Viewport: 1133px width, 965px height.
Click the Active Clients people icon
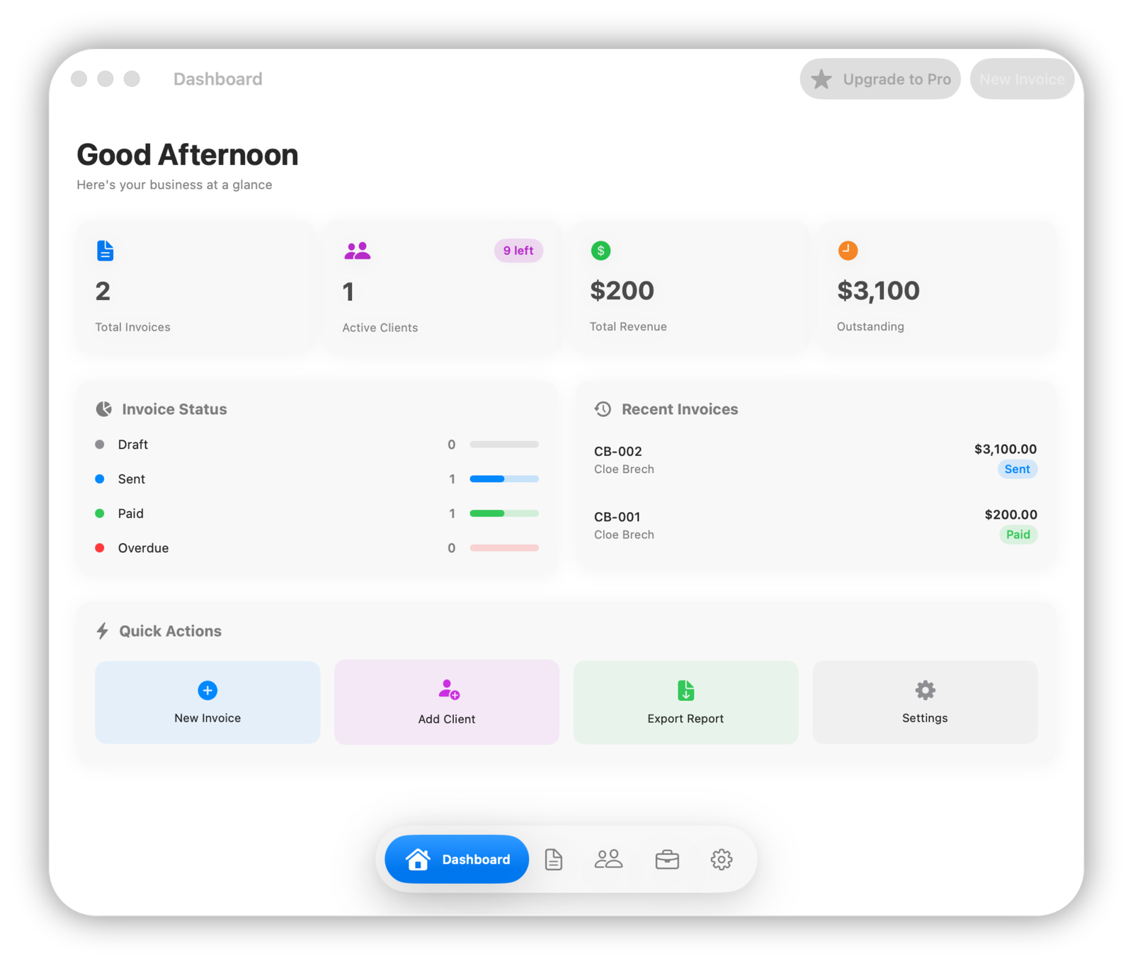pos(357,249)
